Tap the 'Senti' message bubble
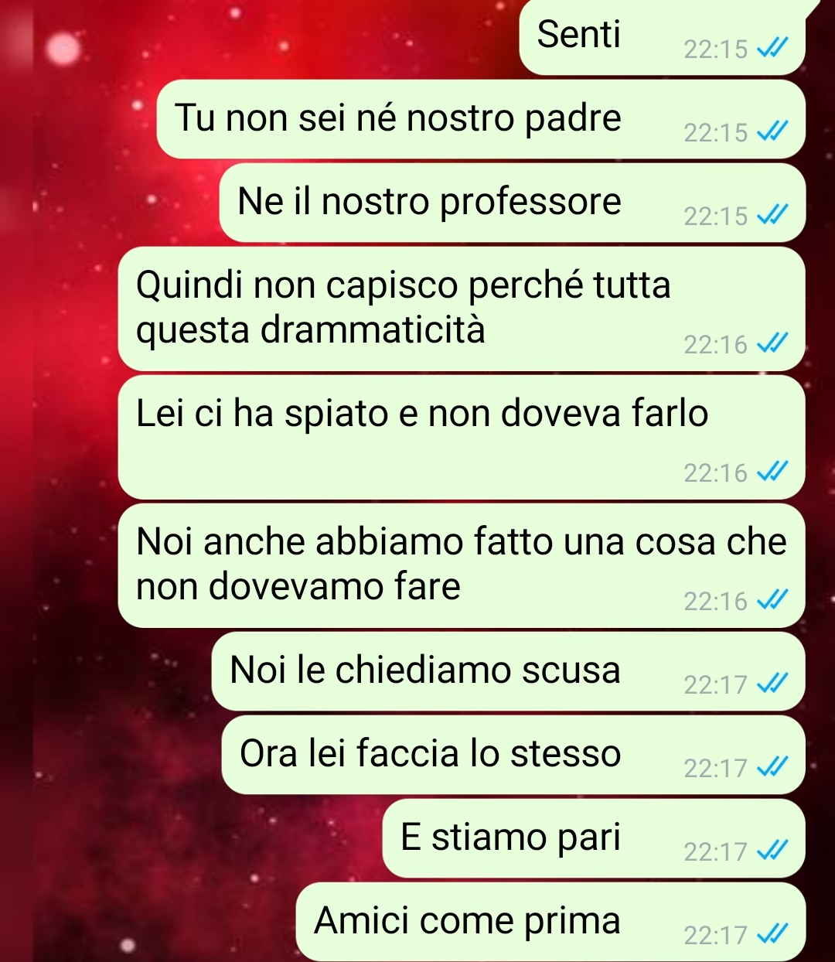This screenshot has width=835, height=962. (x=663, y=37)
